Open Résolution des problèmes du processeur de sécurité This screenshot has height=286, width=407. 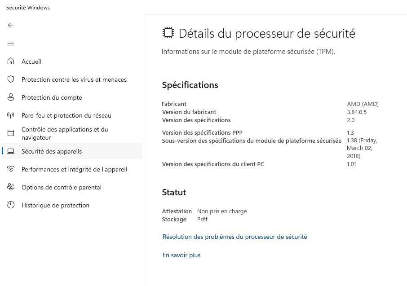pyautogui.click(x=234, y=237)
